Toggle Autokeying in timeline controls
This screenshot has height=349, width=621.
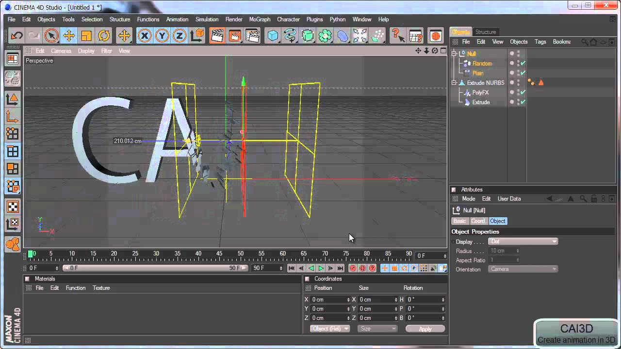(x=362, y=268)
